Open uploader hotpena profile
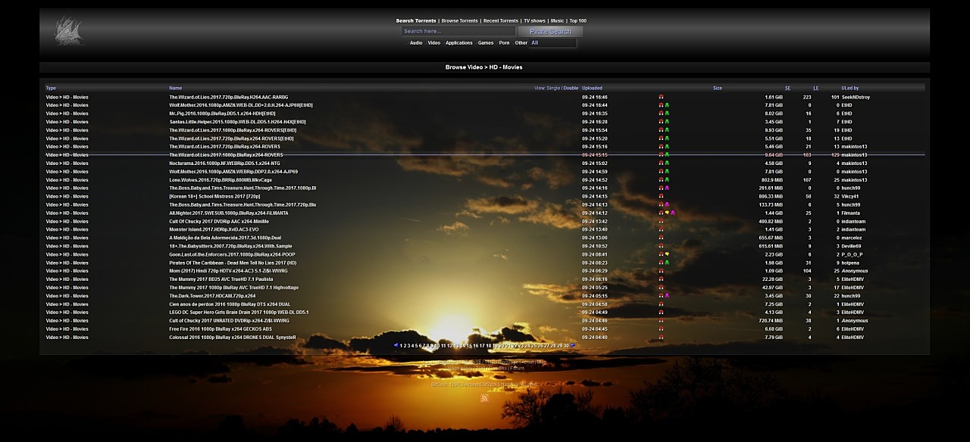 coord(850,263)
